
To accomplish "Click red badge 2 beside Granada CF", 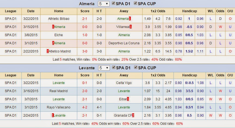I will point(133,115).
